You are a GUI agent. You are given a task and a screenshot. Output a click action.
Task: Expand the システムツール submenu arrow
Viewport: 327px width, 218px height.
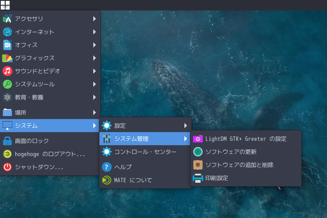(95, 84)
